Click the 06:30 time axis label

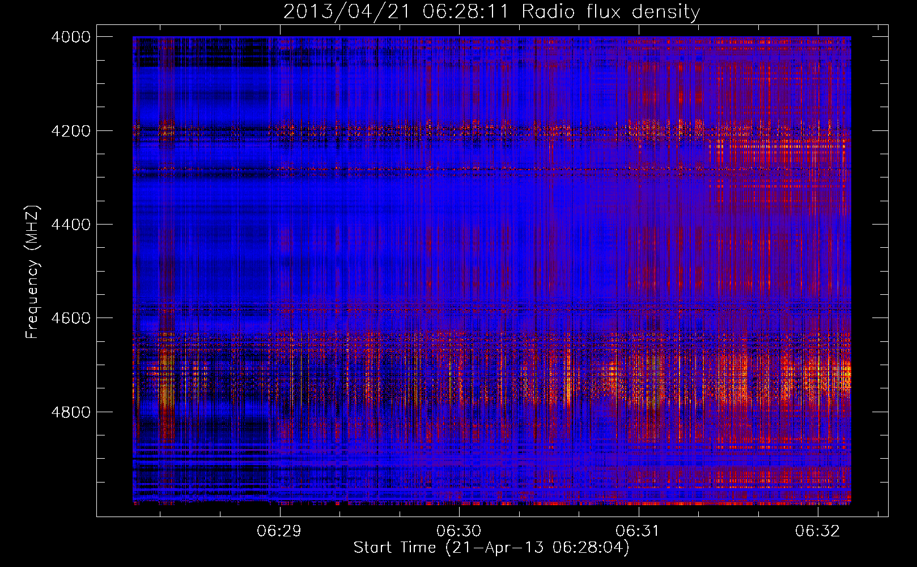click(x=459, y=531)
